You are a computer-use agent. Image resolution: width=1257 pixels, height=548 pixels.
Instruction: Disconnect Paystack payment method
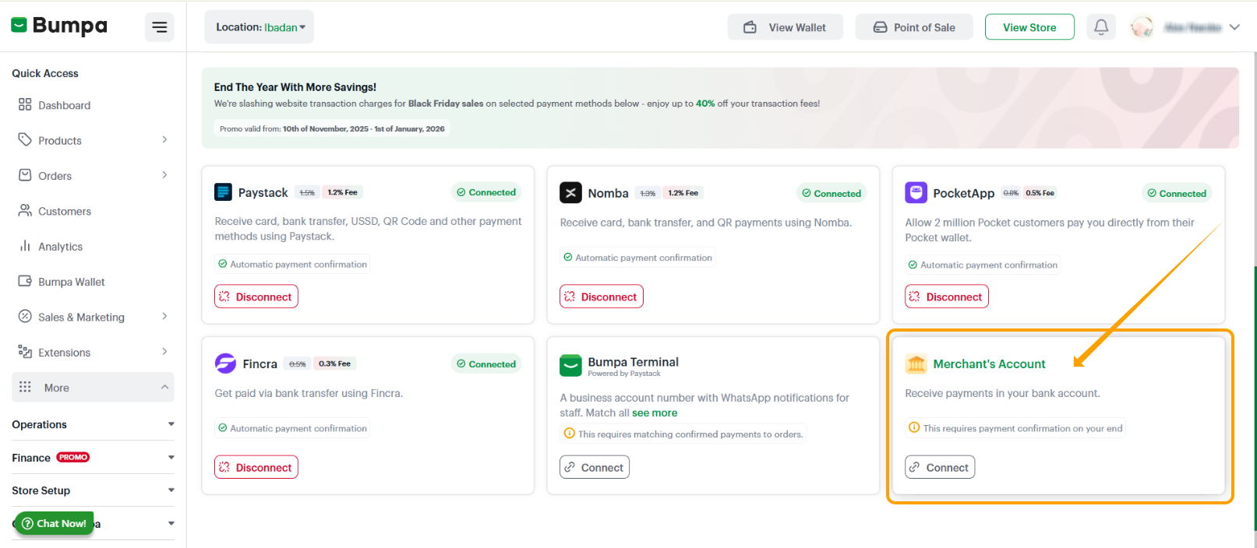(x=256, y=297)
